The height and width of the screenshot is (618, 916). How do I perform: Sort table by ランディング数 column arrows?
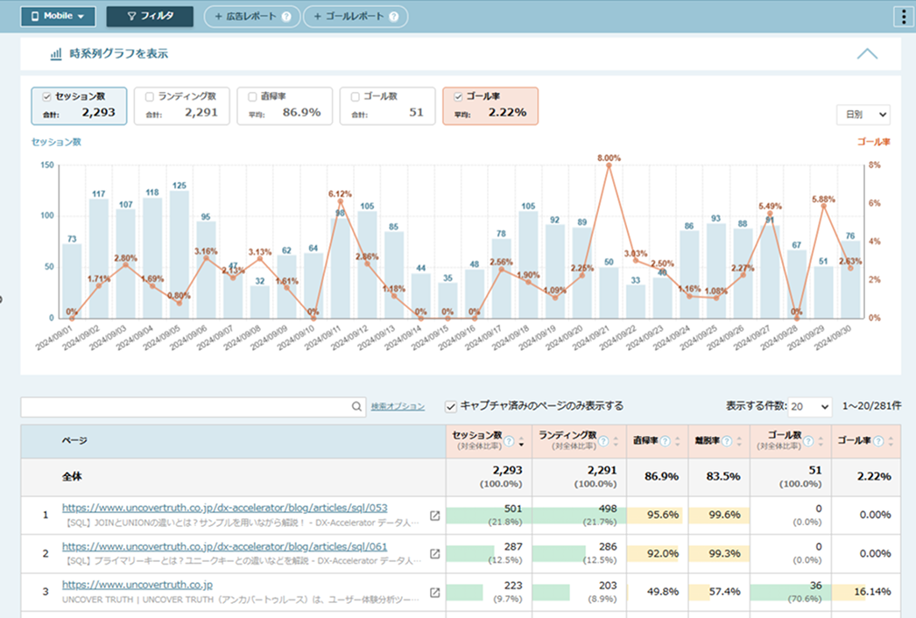click(x=616, y=441)
